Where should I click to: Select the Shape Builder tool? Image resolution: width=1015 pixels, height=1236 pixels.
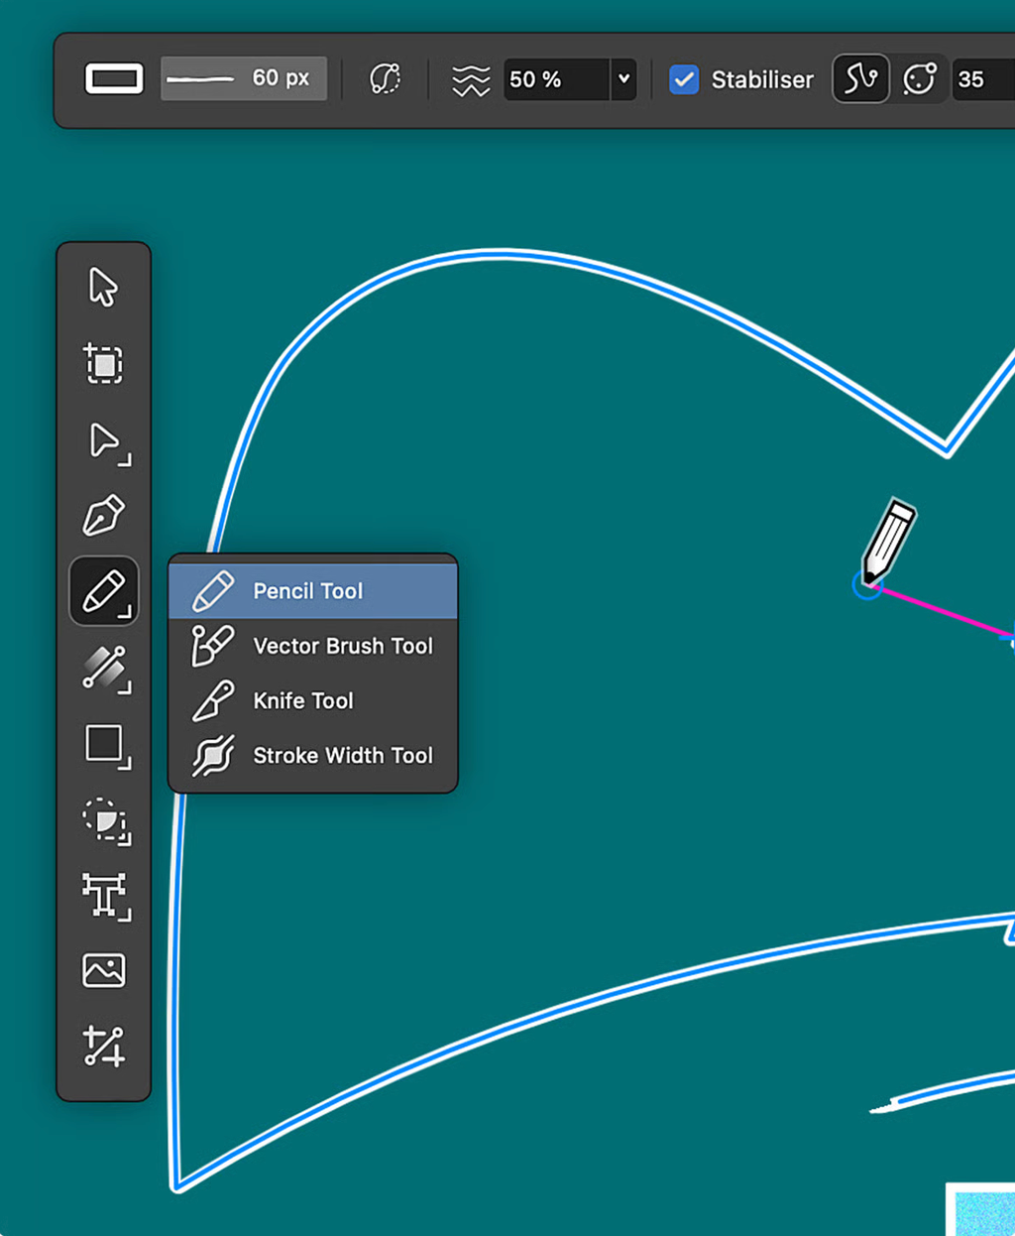103,820
